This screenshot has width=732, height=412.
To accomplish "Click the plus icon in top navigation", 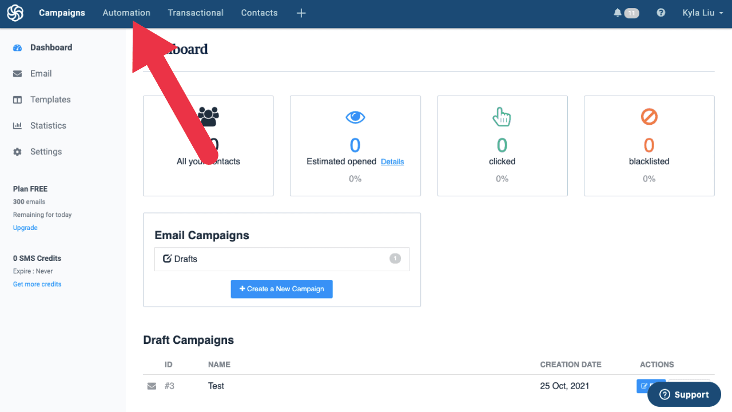I will tap(301, 13).
